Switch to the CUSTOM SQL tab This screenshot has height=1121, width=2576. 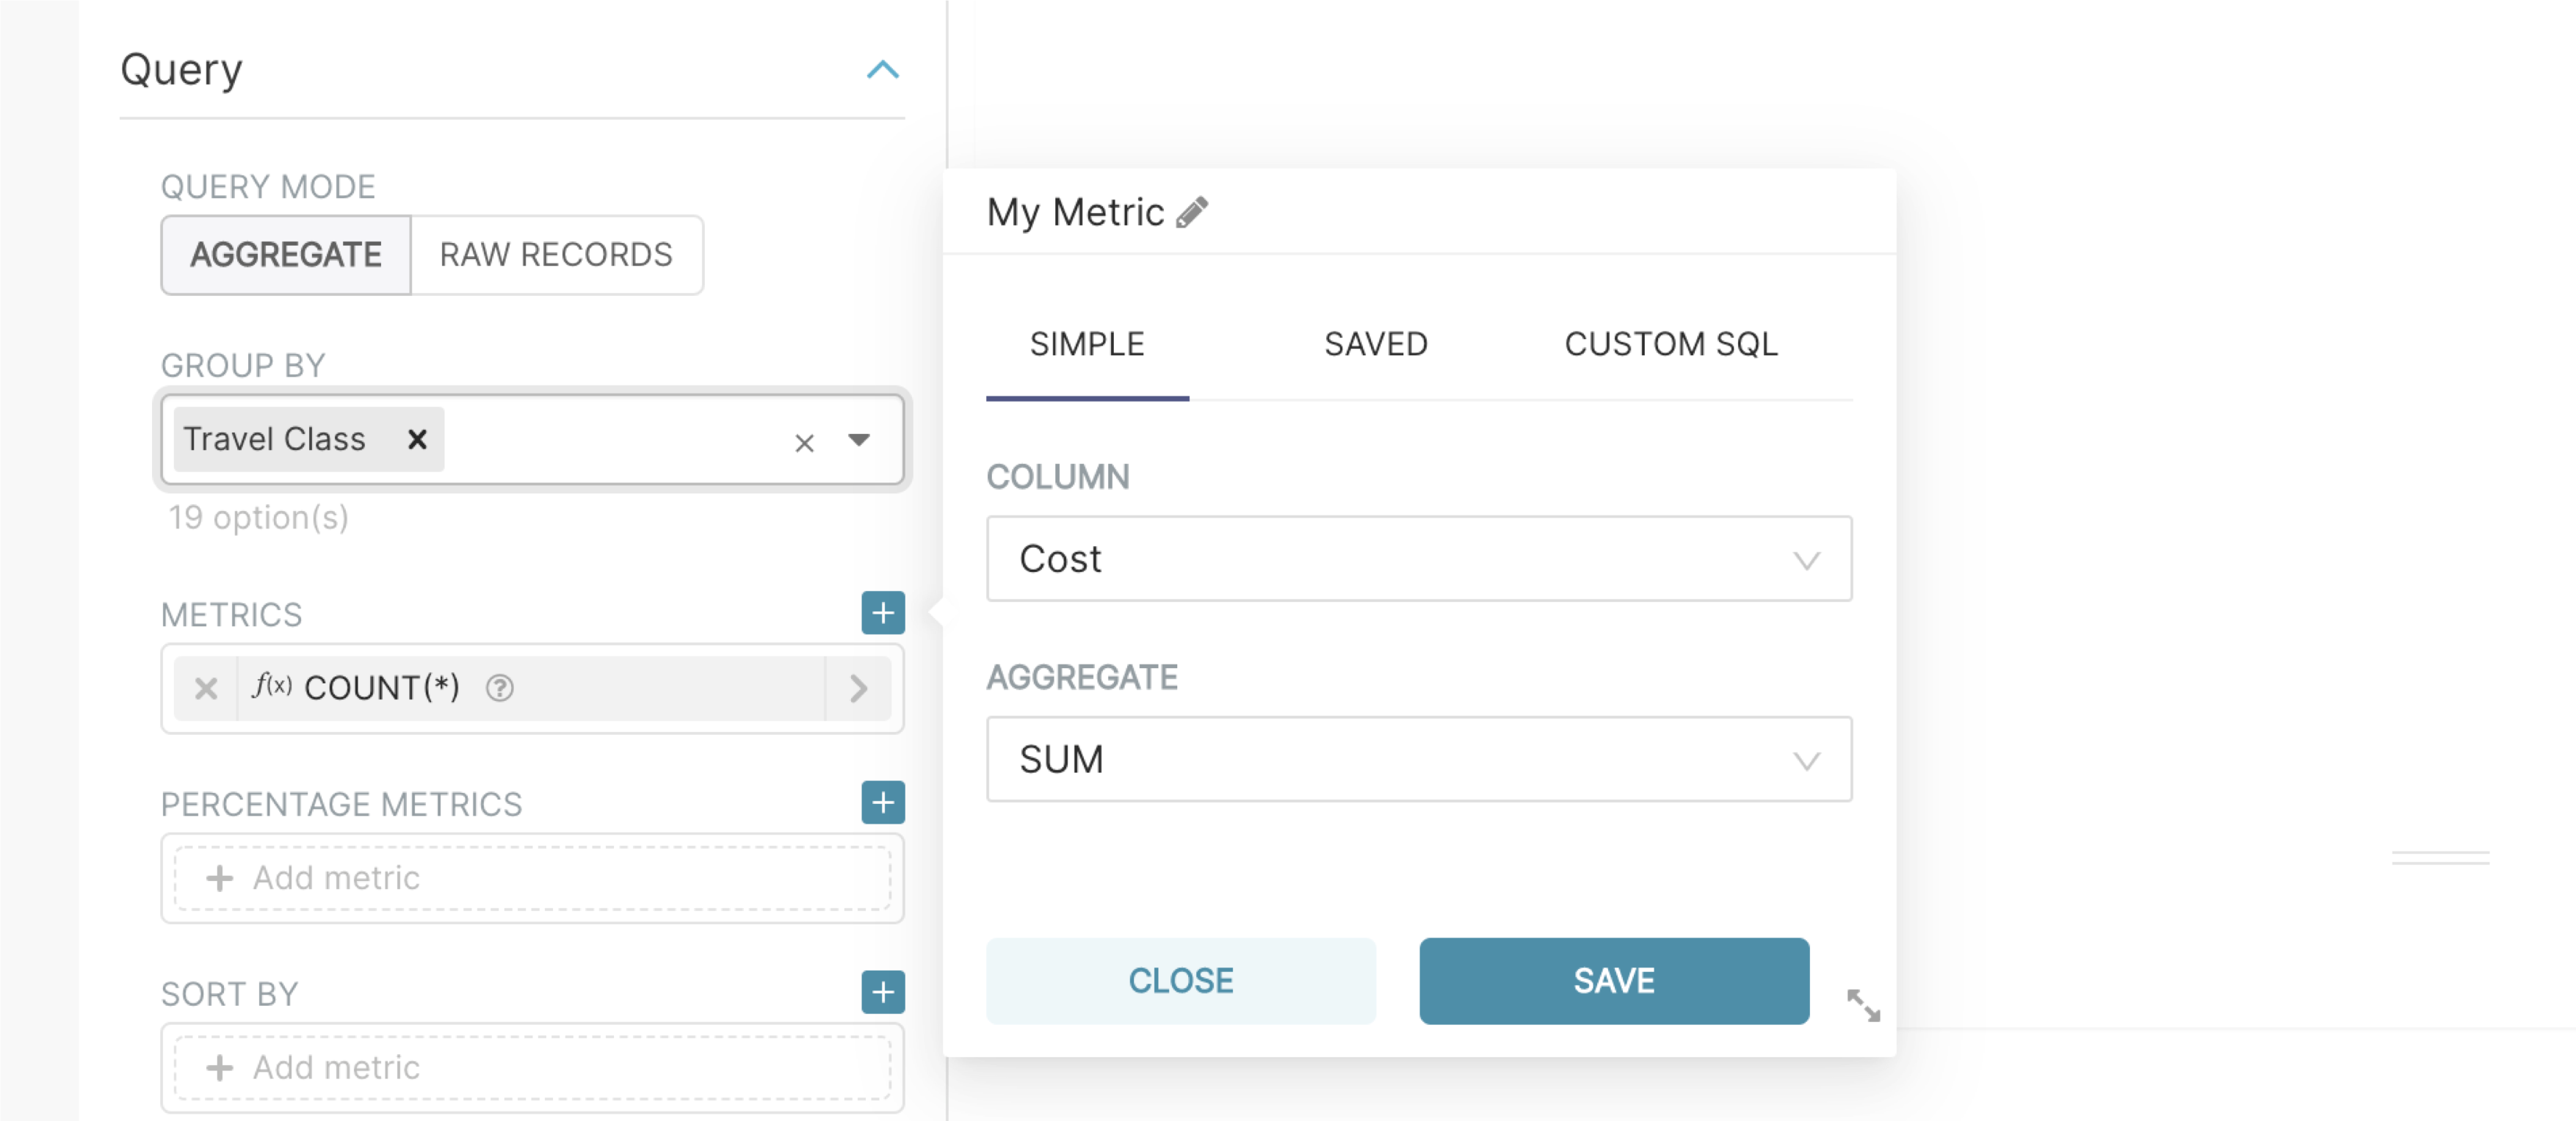click(x=1670, y=344)
